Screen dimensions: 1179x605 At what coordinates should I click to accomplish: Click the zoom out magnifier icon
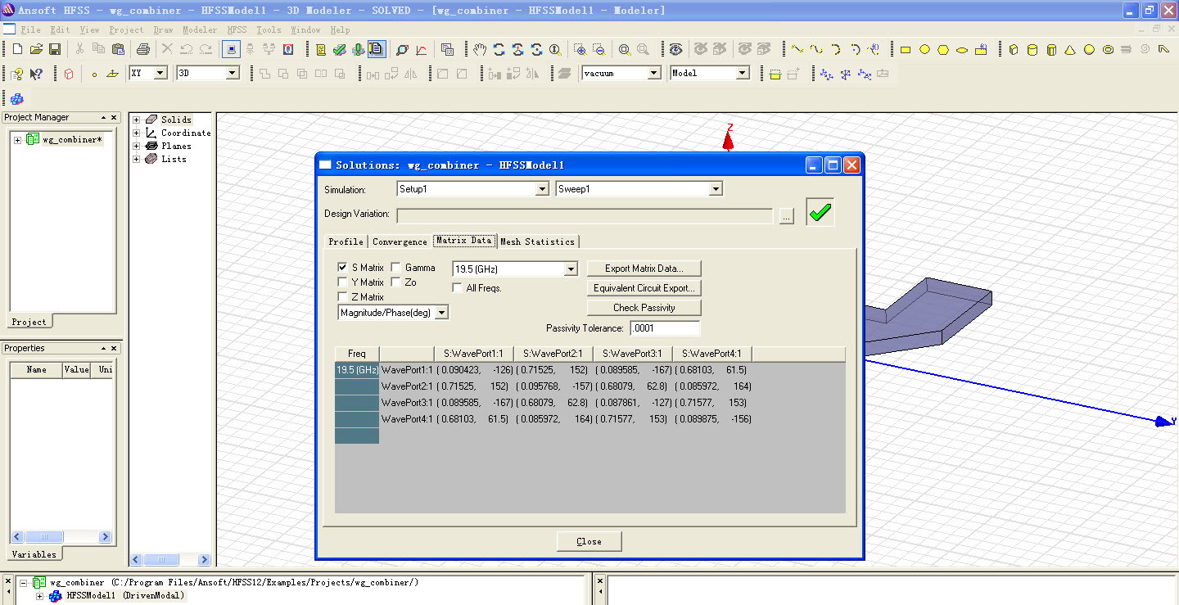599,49
